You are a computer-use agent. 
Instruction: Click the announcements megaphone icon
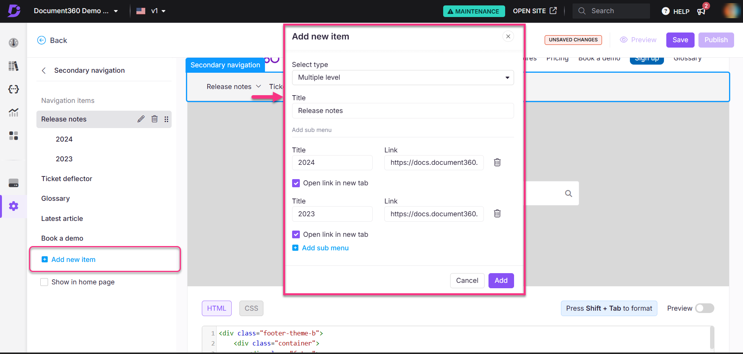point(701,11)
